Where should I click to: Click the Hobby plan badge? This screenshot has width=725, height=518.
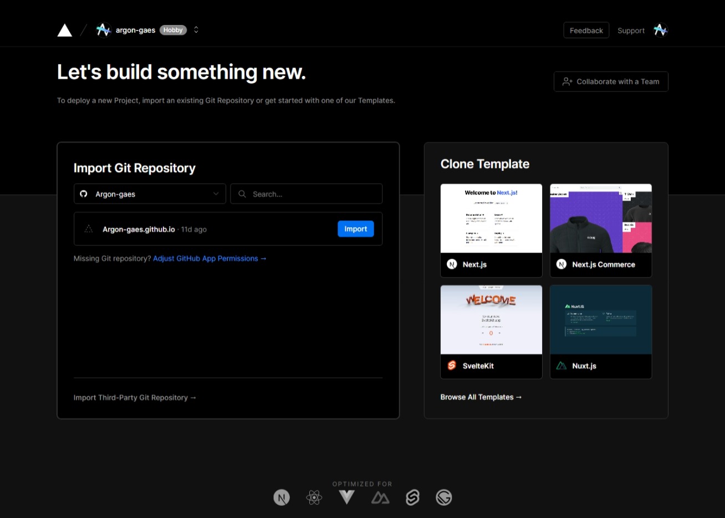pos(173,30)
